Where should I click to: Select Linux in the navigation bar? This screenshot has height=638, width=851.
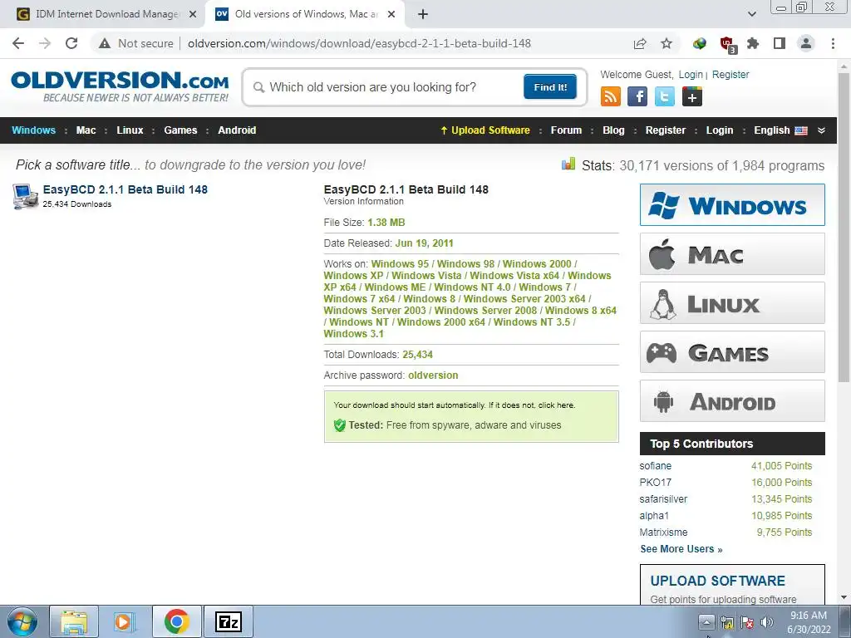point(130,130)
